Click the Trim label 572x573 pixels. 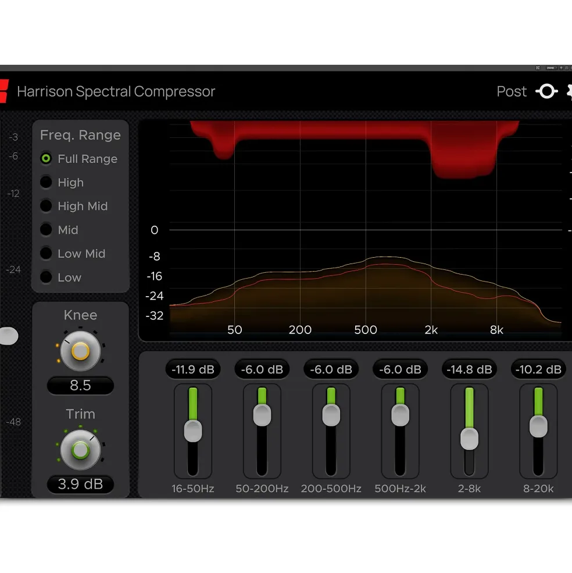[x=80, y=414]
